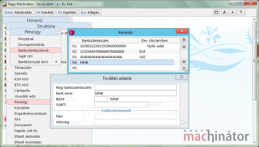The height and width of the screenshot is (147, 259).
Task: Select Jövedéki adó entry
Action: (25, 96)
